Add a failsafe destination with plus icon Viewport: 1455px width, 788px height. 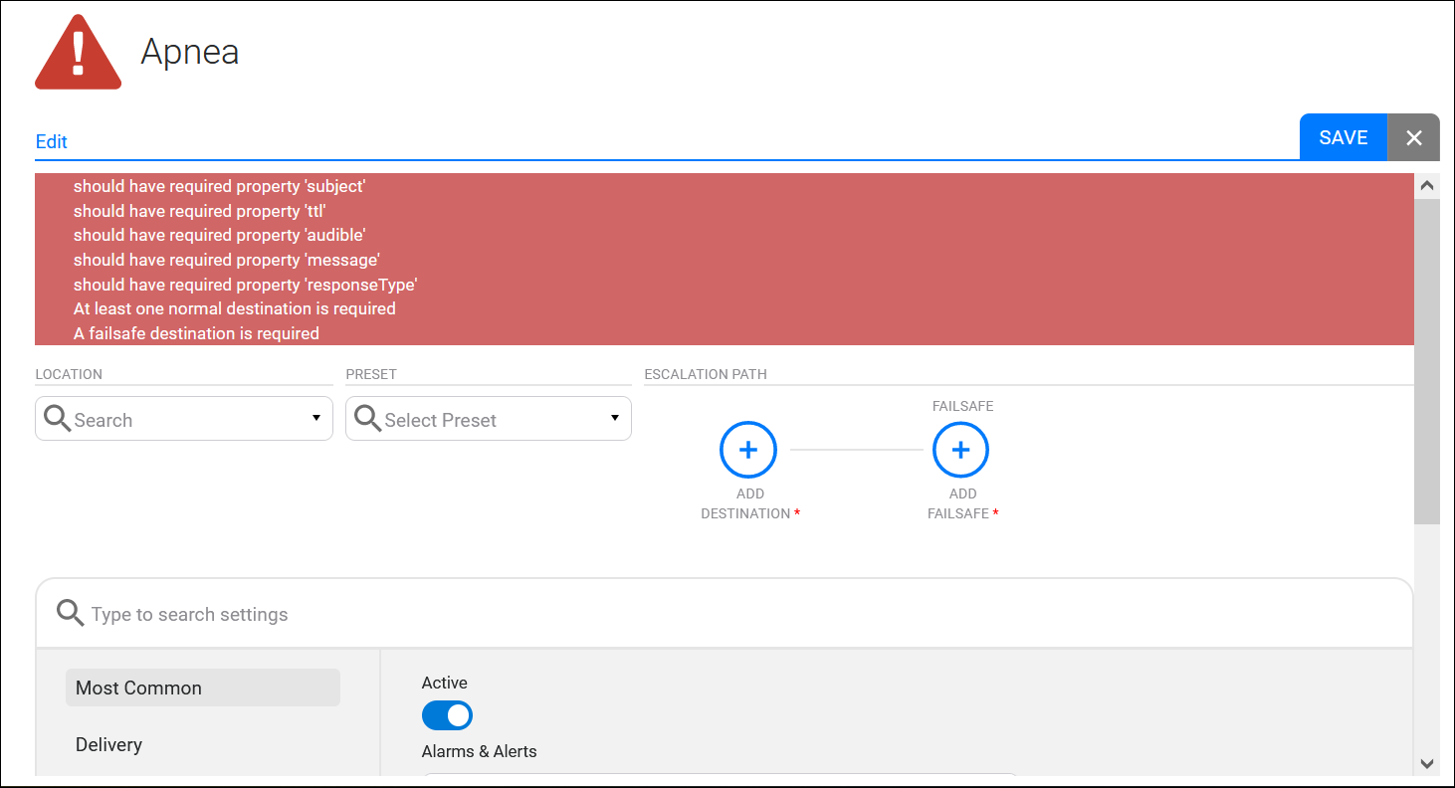pyautogui.click(x=960, y=450)
